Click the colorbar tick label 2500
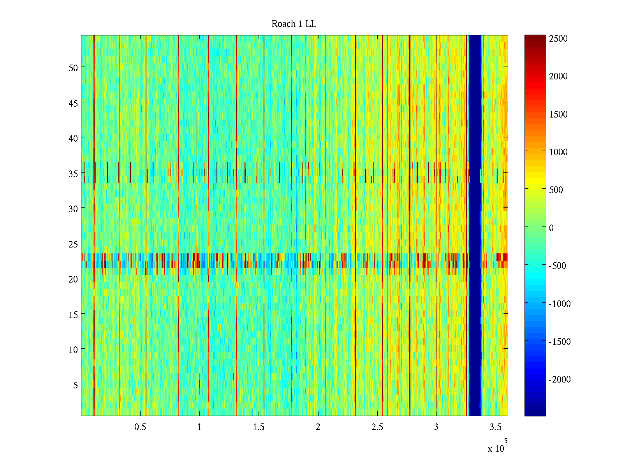This screenshot has height=467, width=623. (558, 39)
